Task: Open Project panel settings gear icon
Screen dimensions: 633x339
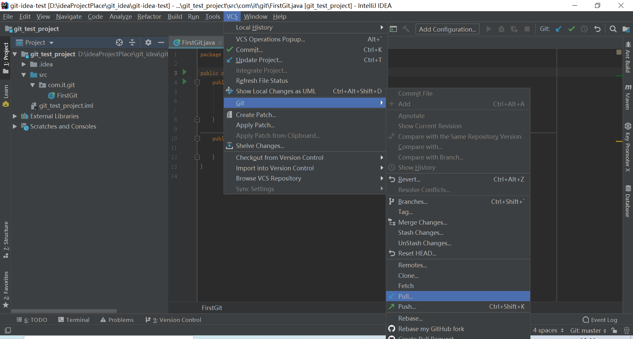Action: coord(148,42)
